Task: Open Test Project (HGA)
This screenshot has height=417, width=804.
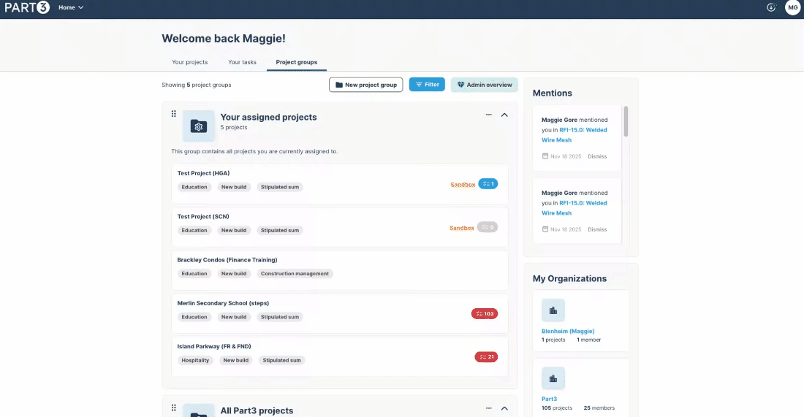Action: (204, 173)
